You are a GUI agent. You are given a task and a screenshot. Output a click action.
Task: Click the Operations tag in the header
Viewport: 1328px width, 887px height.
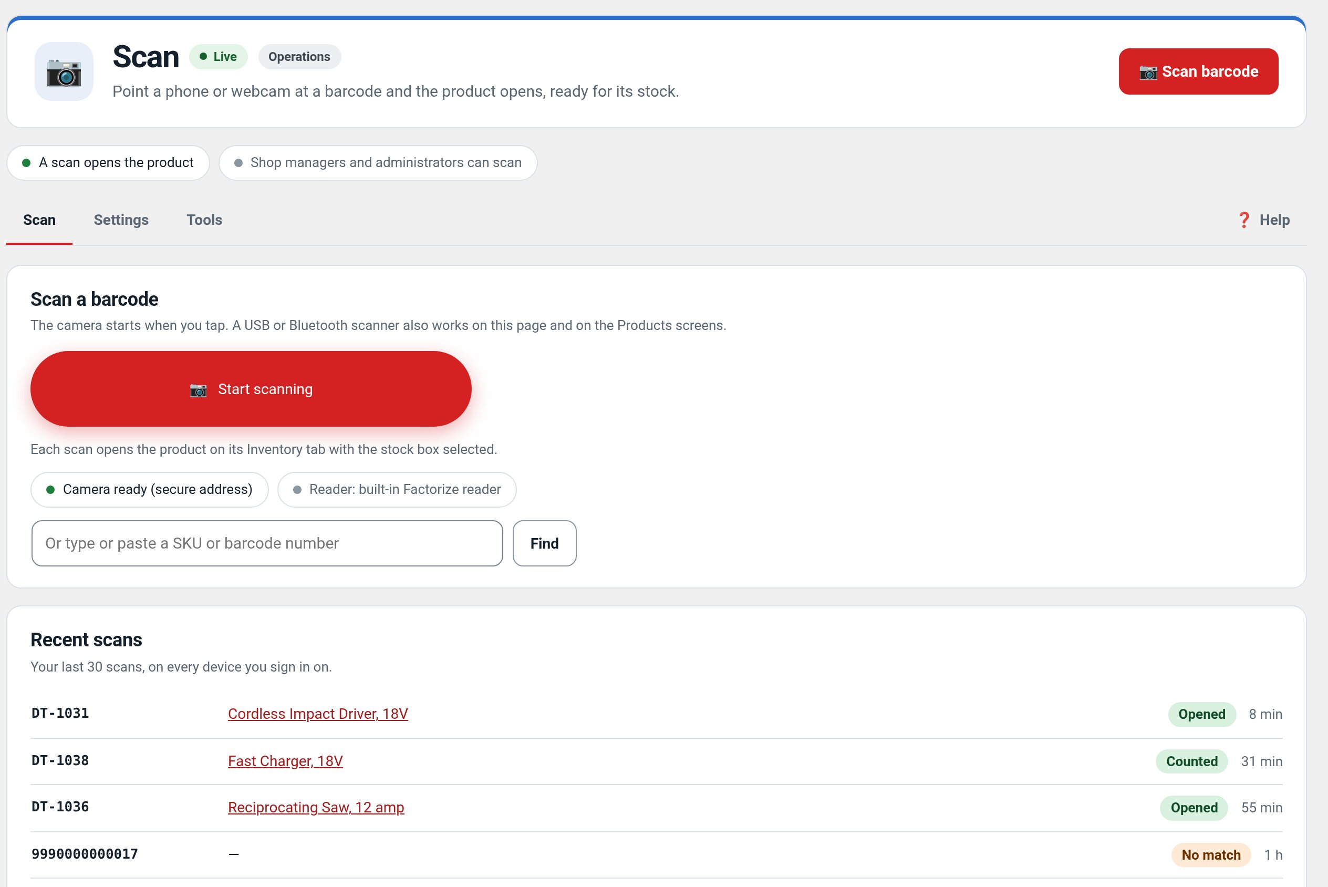[299, 57]
